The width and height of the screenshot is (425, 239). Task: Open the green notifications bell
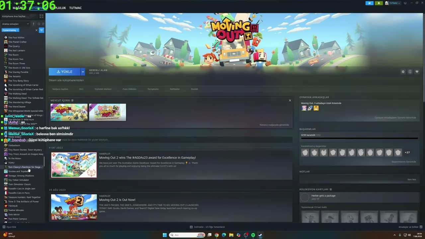pyautogui.click(x=379, y=3)
